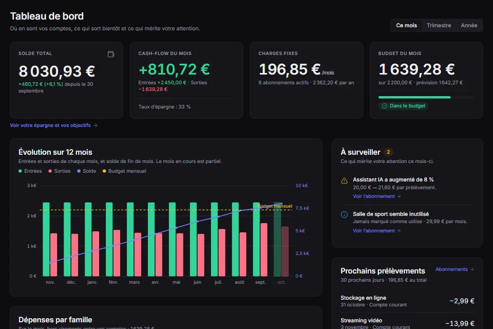Click the Dépenses par famille heading

[x=55, y=320]
